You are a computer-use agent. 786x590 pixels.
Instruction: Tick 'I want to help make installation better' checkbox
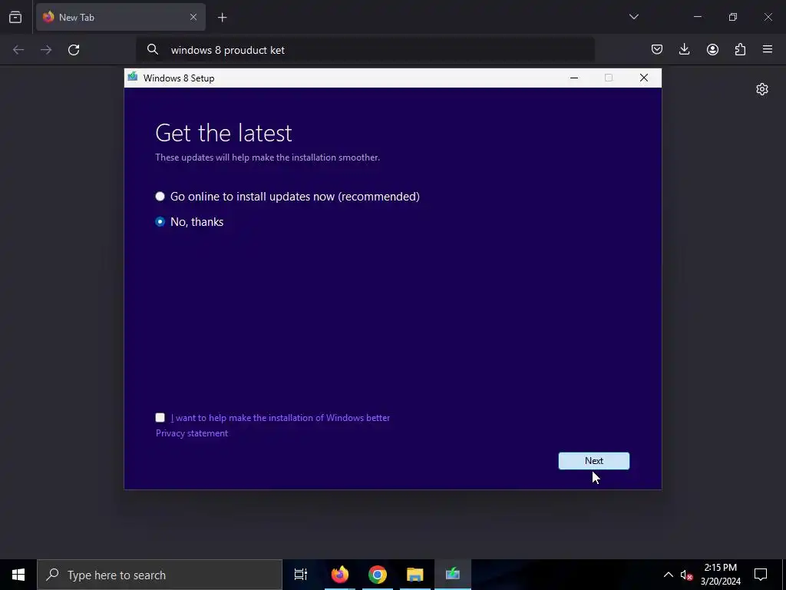(160, 417)
